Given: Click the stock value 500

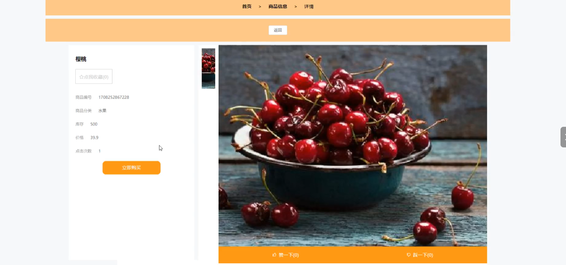Looking at the screenshot, I should pyautogui.click(x=94, y=124).
